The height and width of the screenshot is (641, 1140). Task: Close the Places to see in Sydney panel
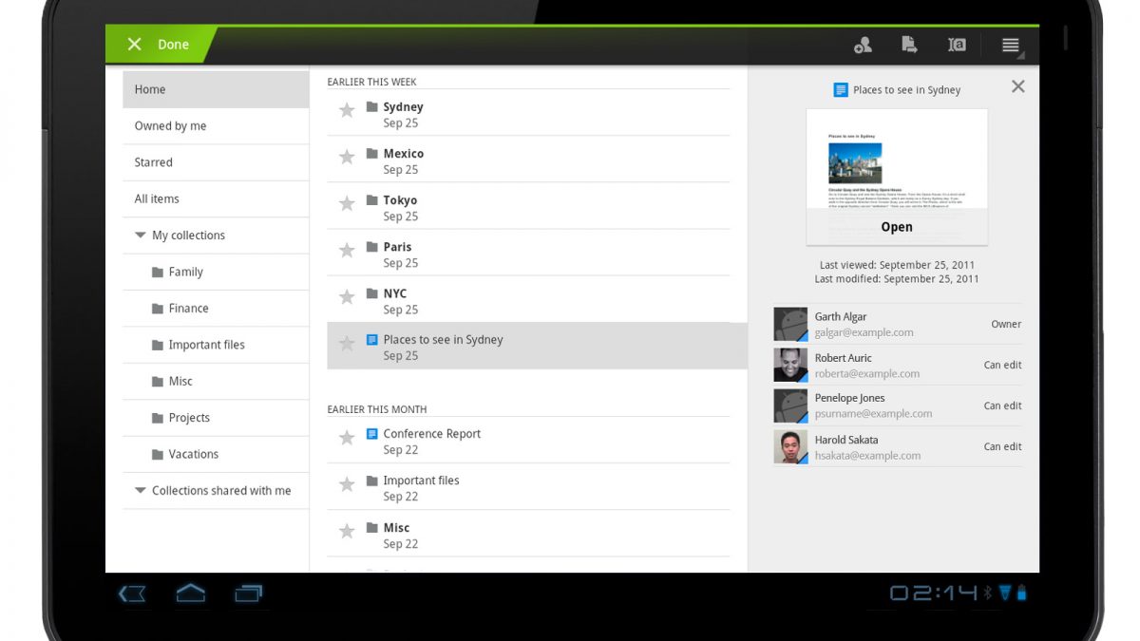1017,86
